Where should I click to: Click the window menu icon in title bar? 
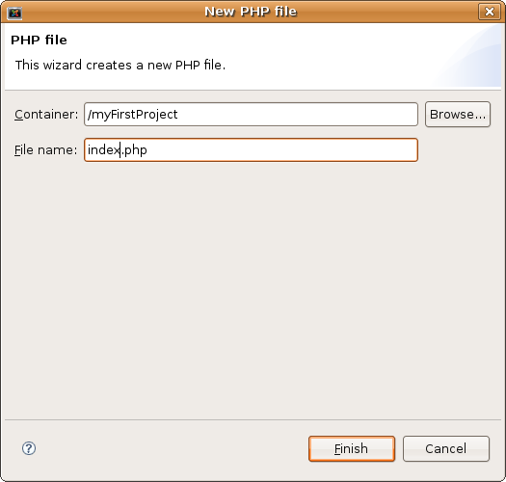14,13
